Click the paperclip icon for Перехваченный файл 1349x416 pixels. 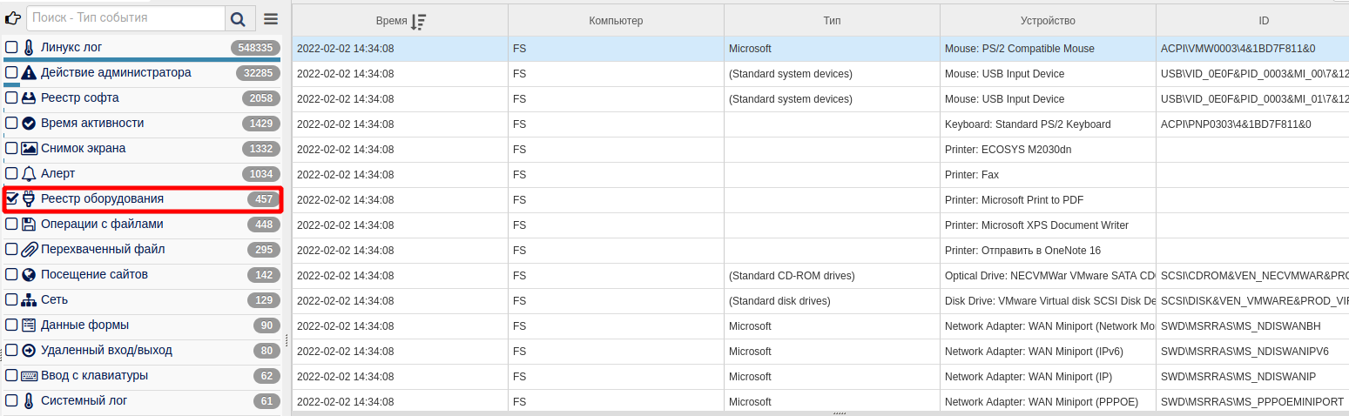pos(29,250)
